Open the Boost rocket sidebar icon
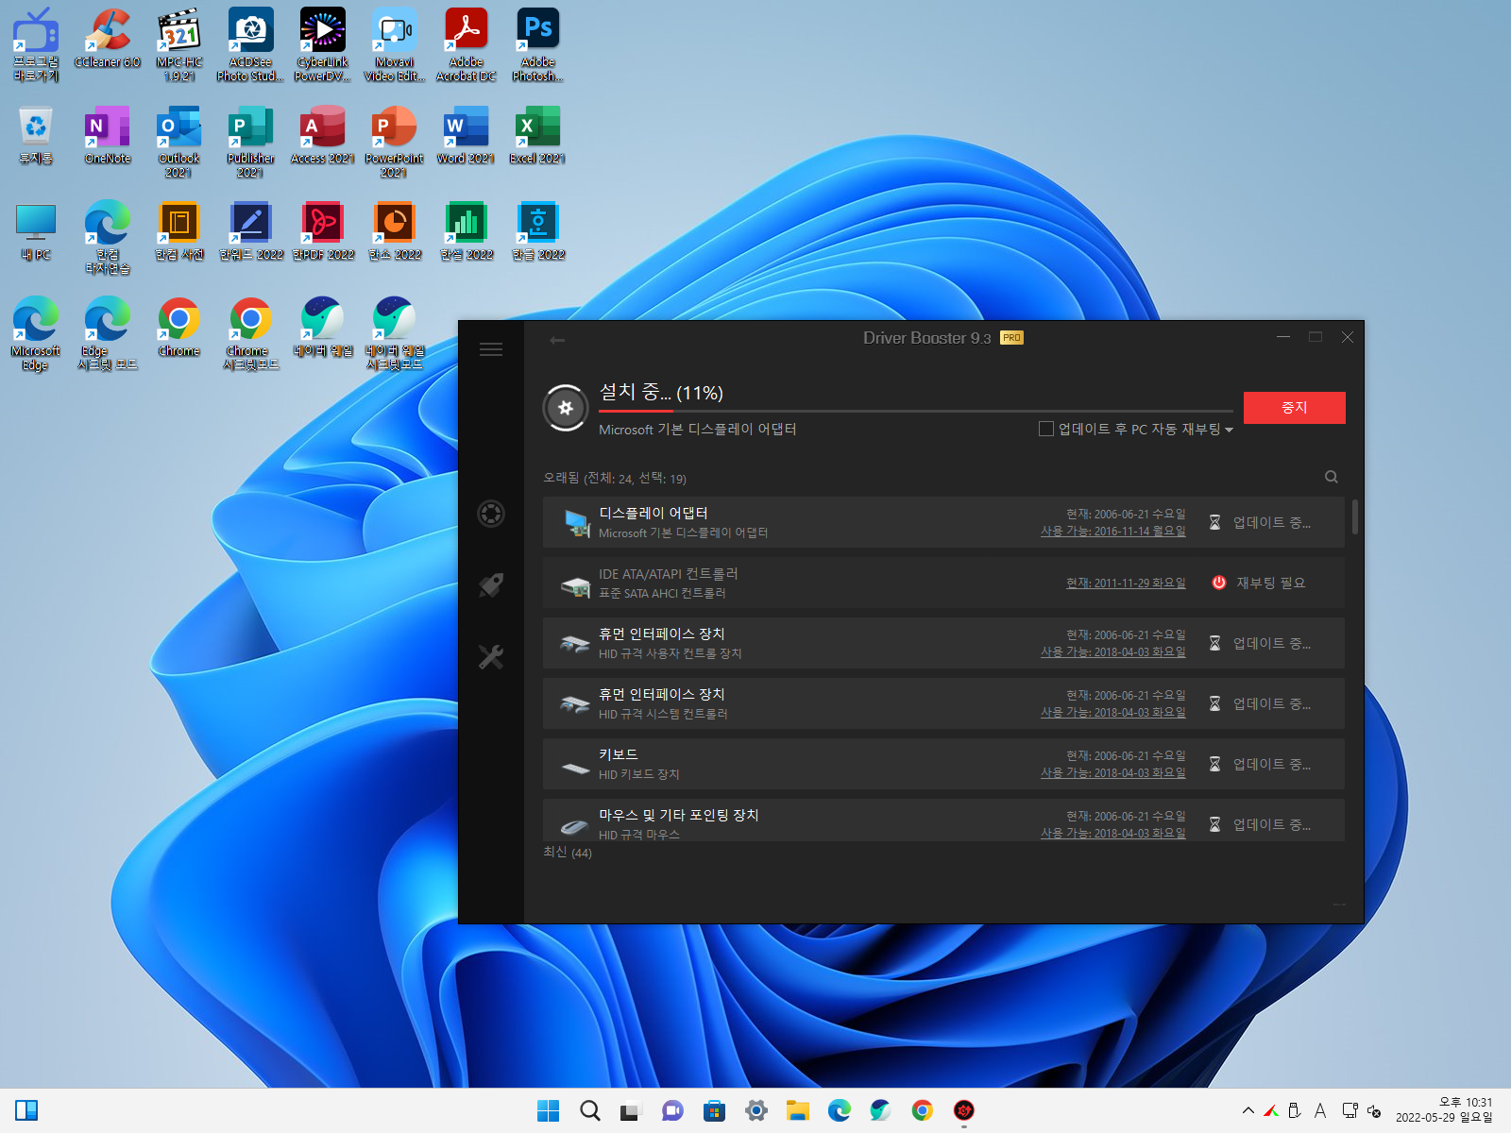Screen dimensions: 1511x1133 (x=491, y=585)
